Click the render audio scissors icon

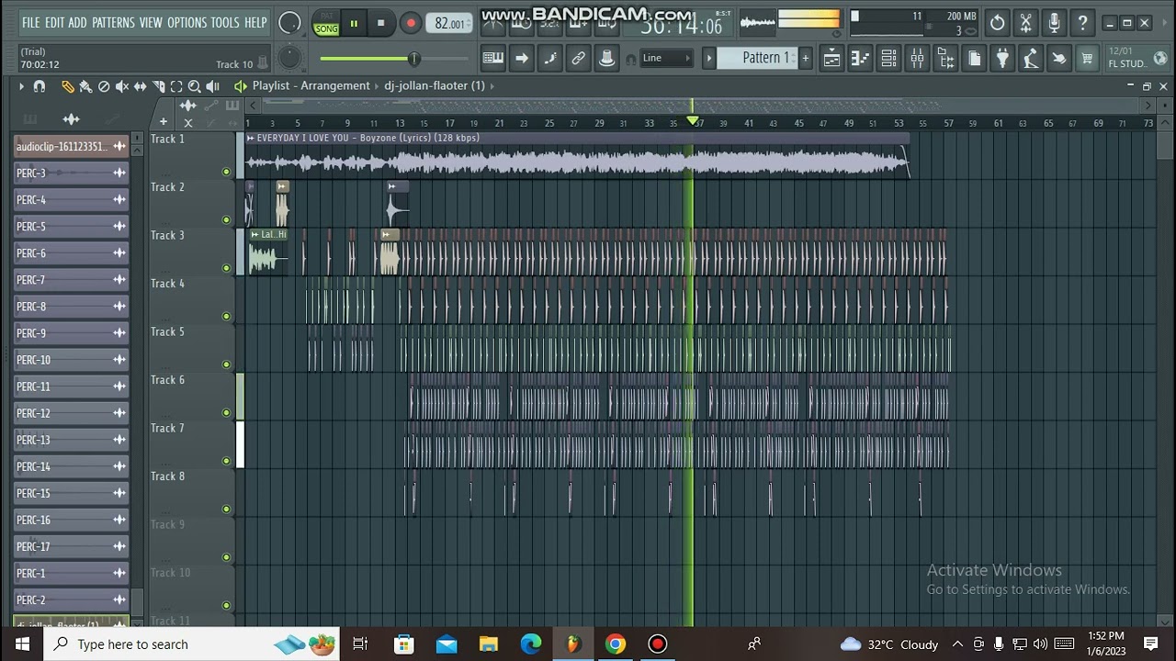(1026, 23)
